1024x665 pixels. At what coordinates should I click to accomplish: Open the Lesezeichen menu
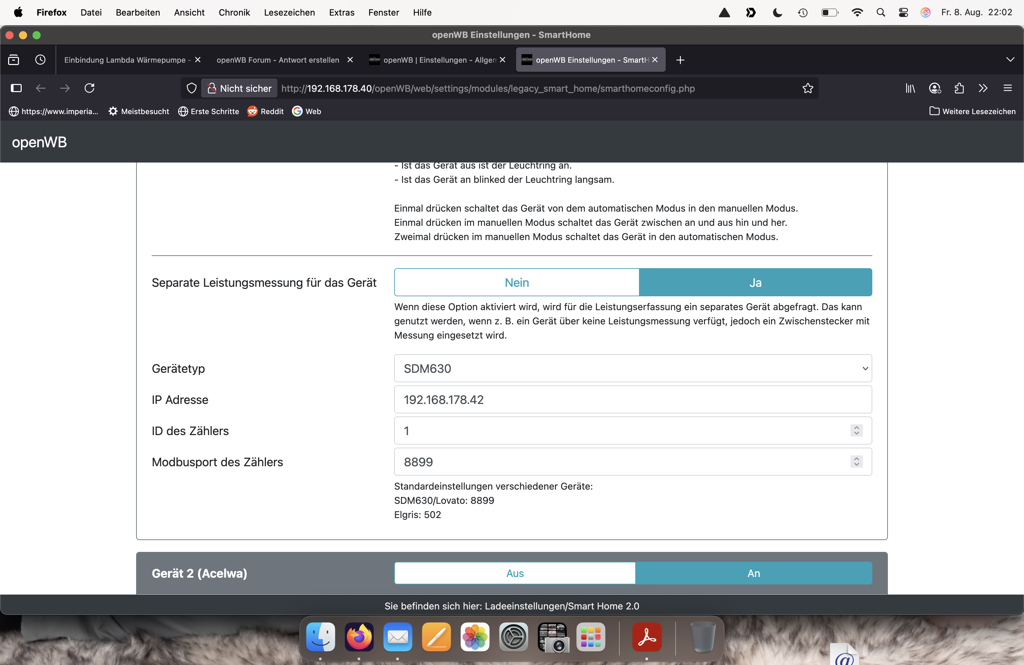[289, 13]
